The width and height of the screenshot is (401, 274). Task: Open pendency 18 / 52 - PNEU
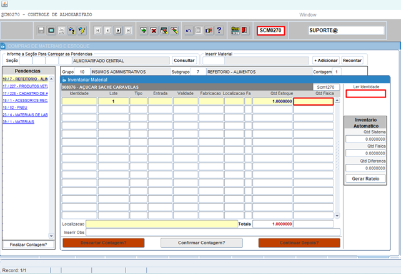[15, 108]
